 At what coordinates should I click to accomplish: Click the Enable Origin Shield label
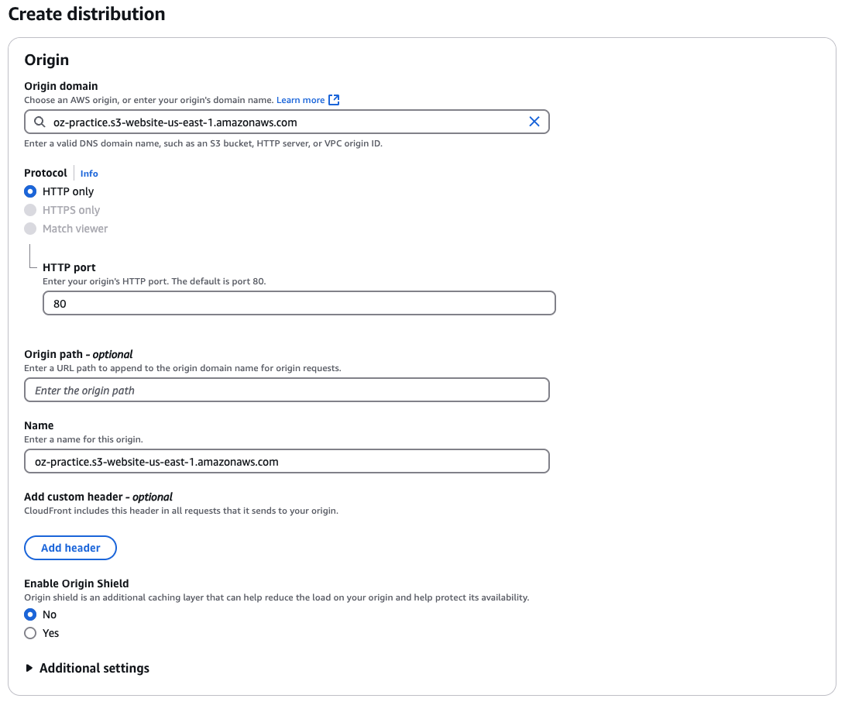[77, 583]
